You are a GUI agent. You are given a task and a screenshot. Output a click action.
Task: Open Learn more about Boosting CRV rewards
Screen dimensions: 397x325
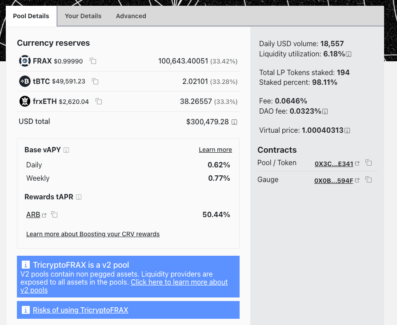coord(92,234)
